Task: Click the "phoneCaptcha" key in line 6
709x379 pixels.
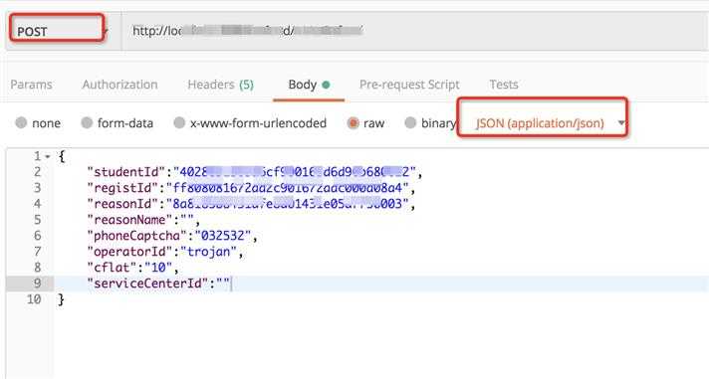Action: point(136,236)
